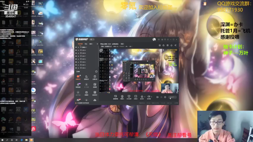Expand the microphone options arrow

pyautogui.click(x=145, y=97)
